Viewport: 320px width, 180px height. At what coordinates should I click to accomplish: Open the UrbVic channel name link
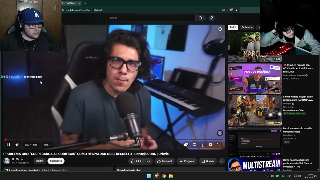tap(16, 159)
